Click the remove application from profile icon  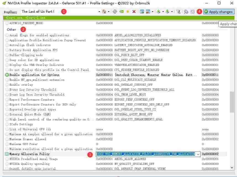point(148,12)
